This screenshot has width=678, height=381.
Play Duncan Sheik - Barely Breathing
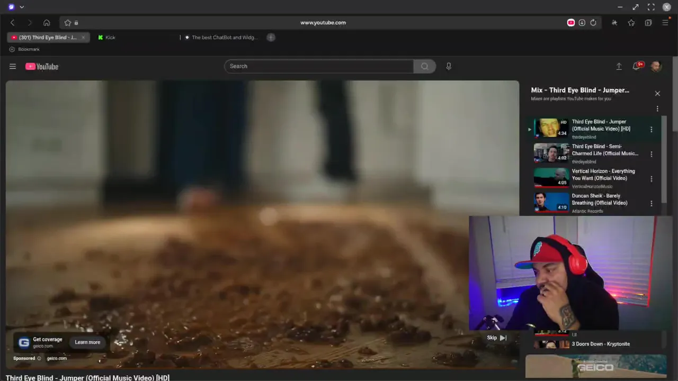click(x=600, y=199)
